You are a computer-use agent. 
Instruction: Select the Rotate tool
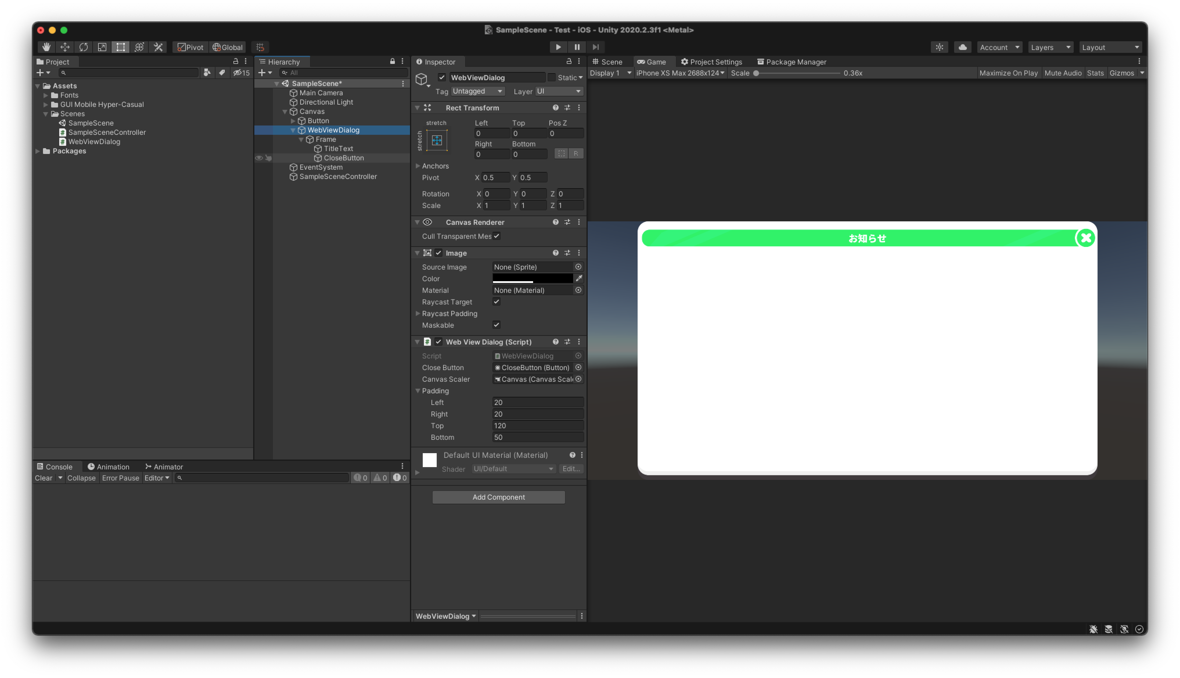pyautogui.click(x=83, y=47)
